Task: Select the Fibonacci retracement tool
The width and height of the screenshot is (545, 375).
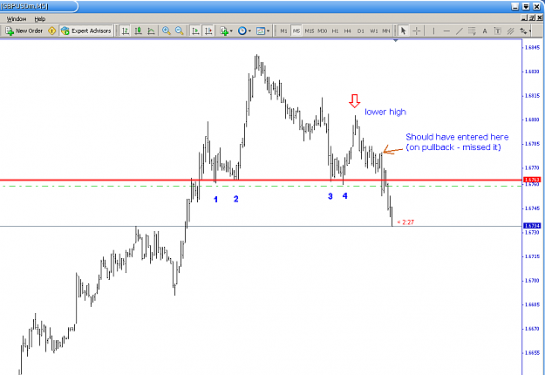Action: click(x=472, y=31)
